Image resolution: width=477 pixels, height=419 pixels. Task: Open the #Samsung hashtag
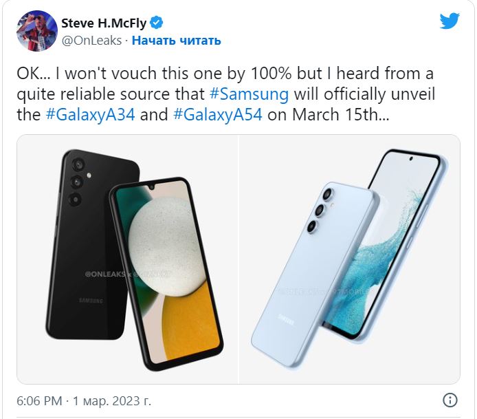254,94
